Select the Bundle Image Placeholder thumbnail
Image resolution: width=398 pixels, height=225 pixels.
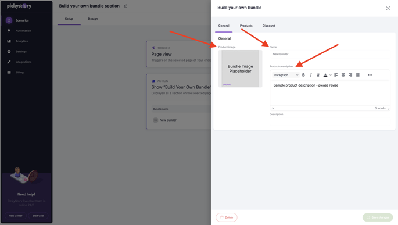point(240,69)
